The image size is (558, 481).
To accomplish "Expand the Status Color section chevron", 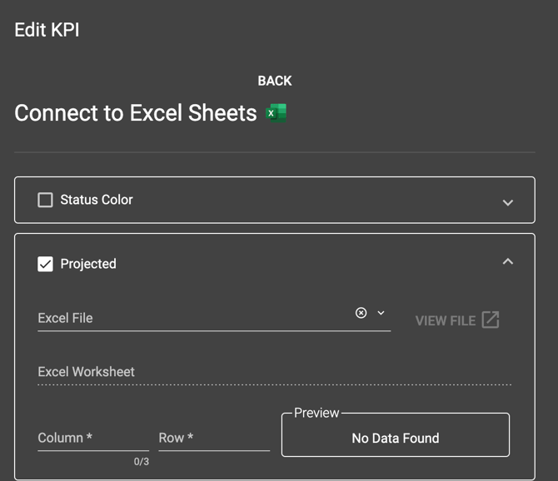I will pyautogui.click(x=508, y=203).
